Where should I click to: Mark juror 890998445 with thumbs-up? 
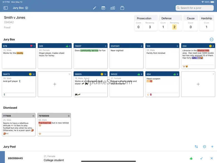click(x=191, y=158)
